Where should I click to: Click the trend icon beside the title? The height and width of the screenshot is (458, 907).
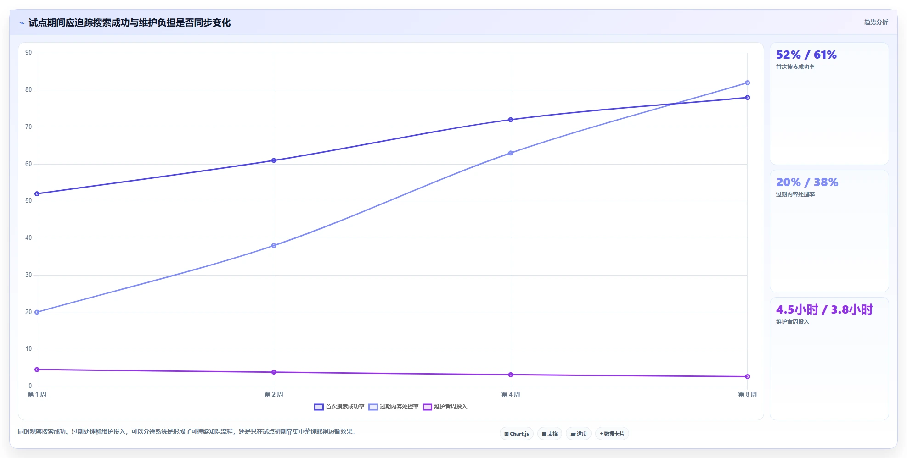[22, 23]
